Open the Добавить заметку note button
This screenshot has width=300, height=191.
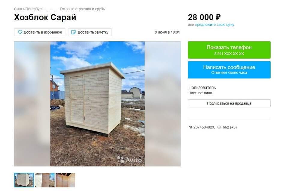pyautogui.click(x=90, y=32)
